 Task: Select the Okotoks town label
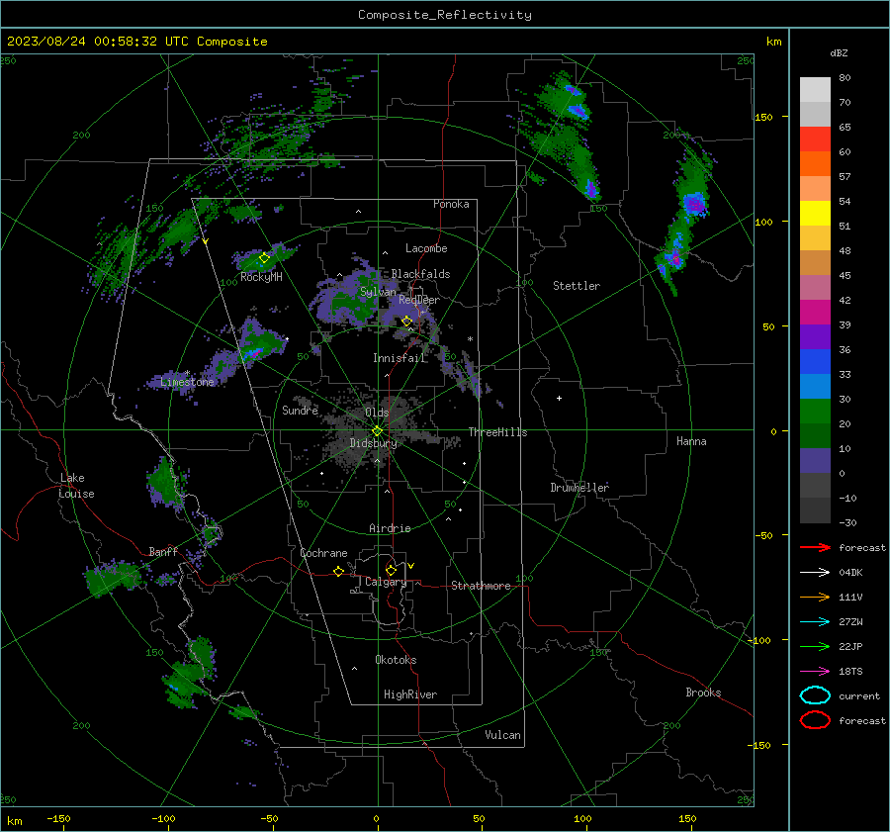[396, 660]
